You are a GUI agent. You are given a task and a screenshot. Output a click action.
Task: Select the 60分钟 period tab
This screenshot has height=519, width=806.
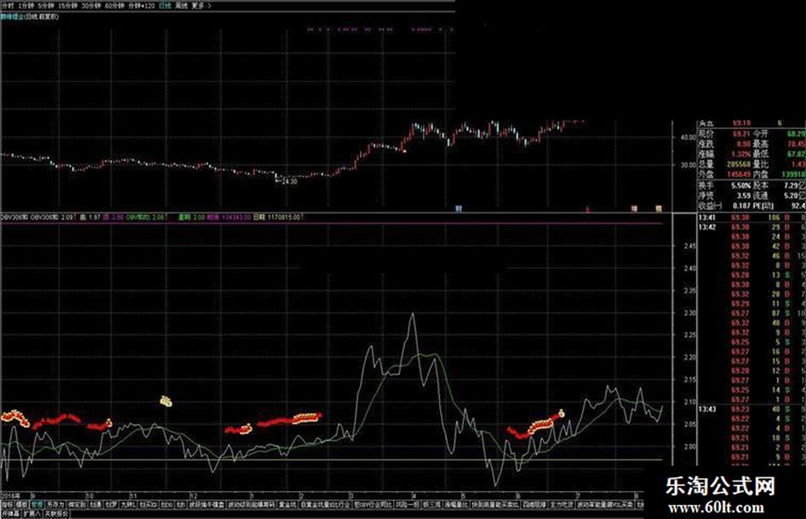click(x=114, y=6)
